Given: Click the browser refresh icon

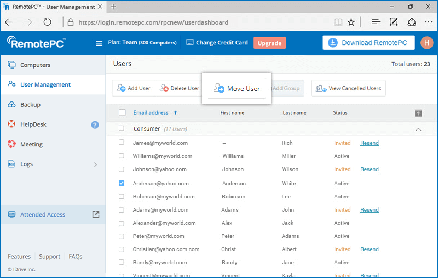Looking at the screenshot, I should pyautogui.click(x=47, y=22).
